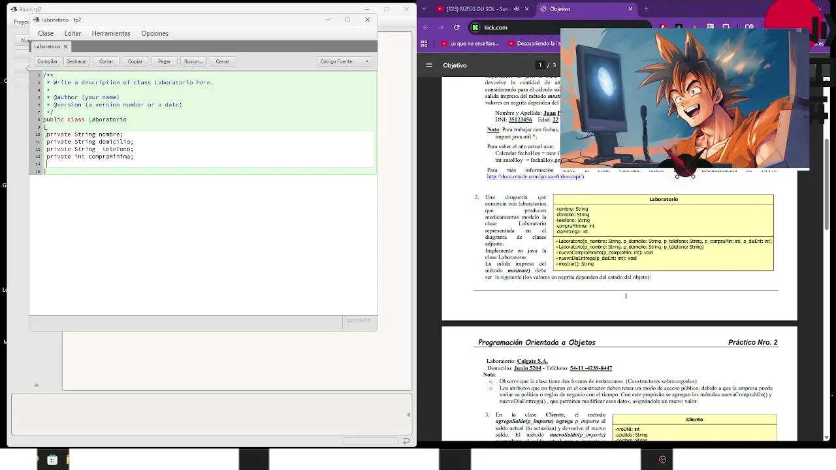
Task: Open the 'Descubriendo la in' bookmark
Action: 534,44
